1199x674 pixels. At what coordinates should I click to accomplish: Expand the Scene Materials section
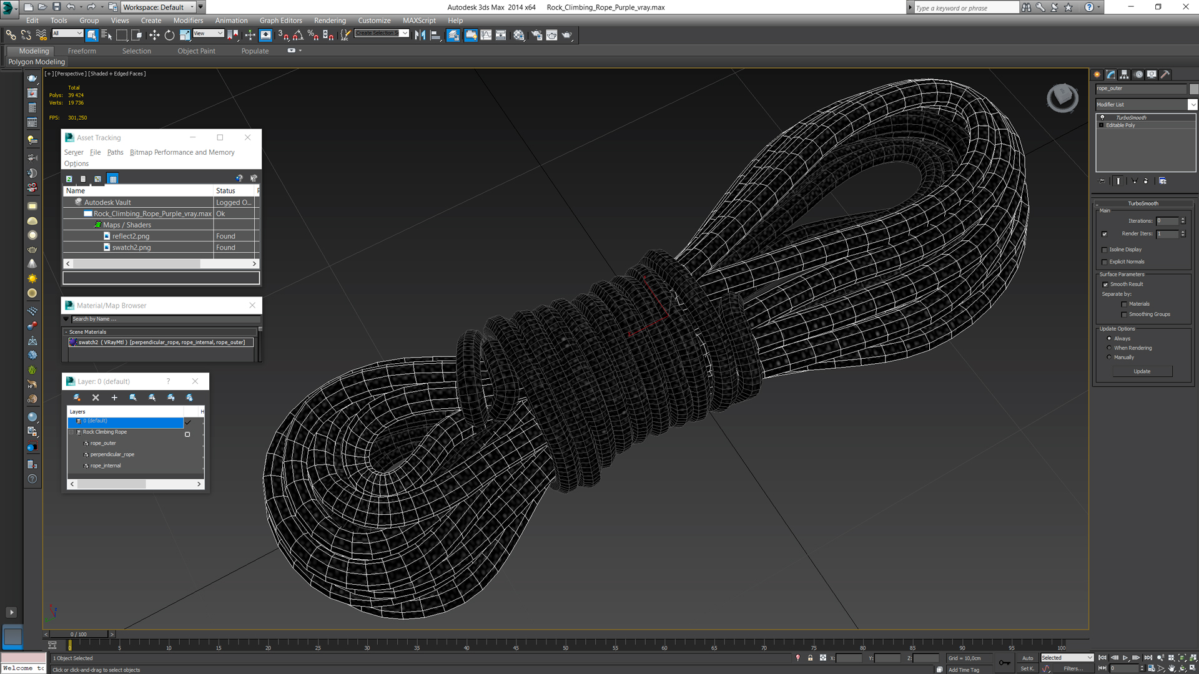tap(68, 331)
